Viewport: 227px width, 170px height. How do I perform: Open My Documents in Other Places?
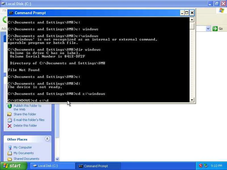coord(24,153)
